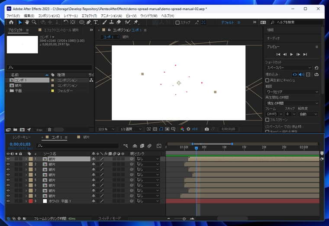Select the Eraser tool

(119, 22)
